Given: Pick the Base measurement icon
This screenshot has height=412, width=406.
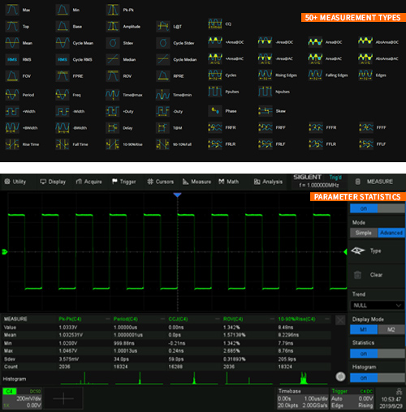Looking at the screenshot, I should [x=63, y=26].
